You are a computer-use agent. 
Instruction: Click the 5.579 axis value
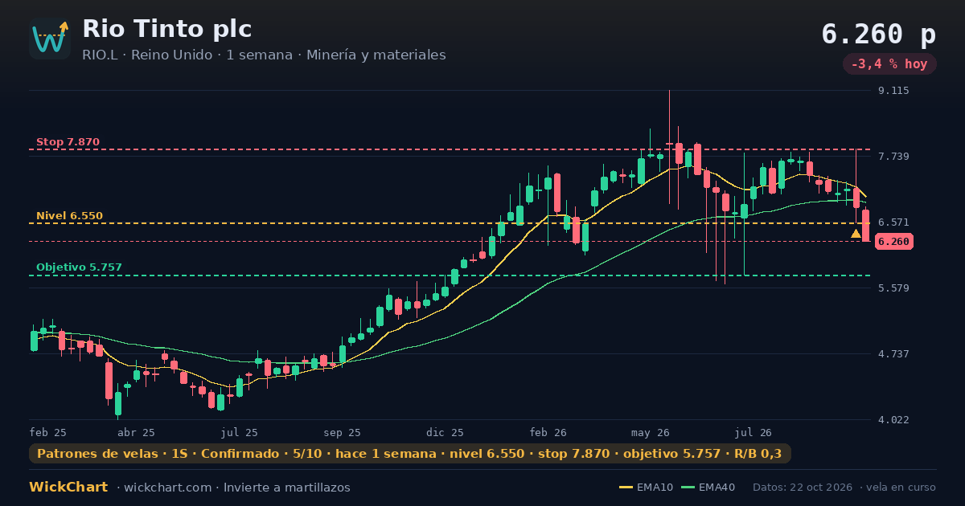coord(894,288)
